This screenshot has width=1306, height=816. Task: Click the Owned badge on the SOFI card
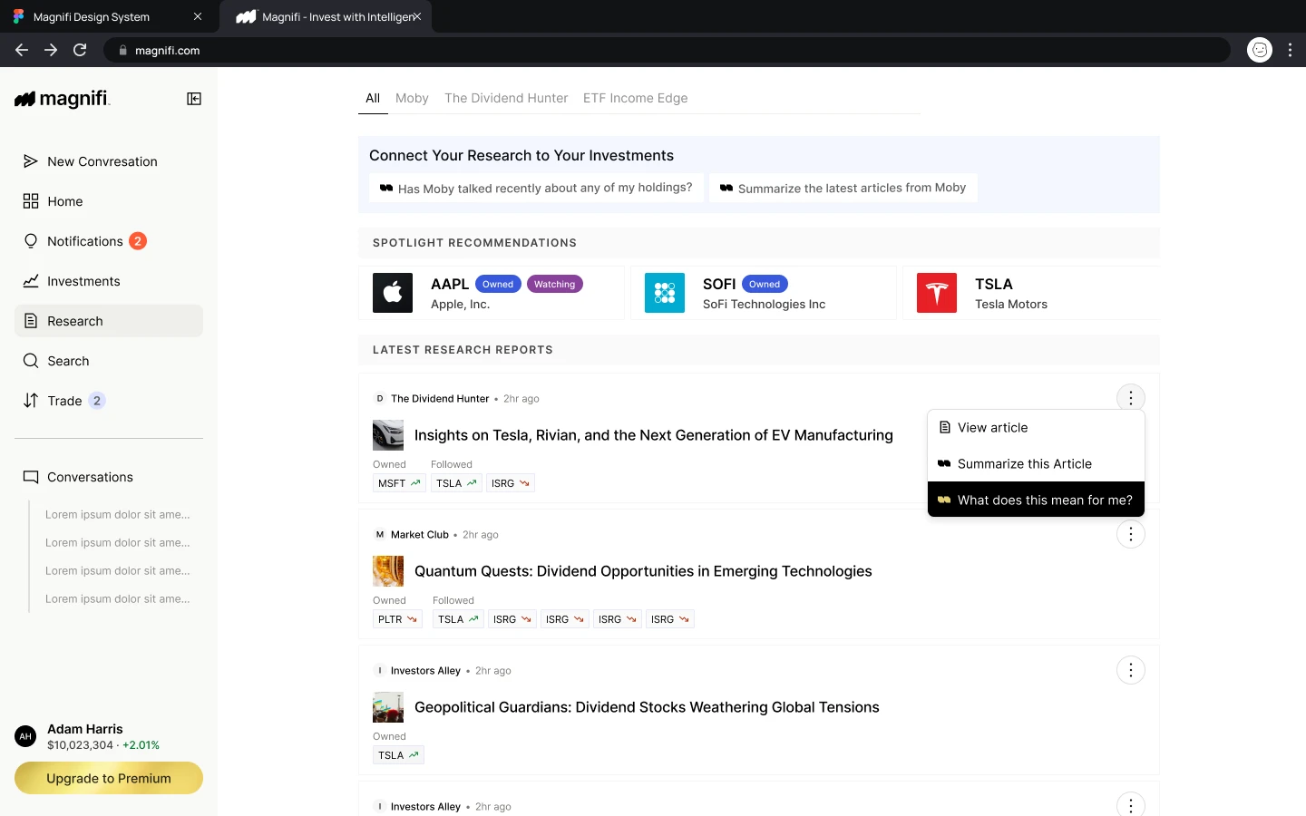(x=765, y=284)
